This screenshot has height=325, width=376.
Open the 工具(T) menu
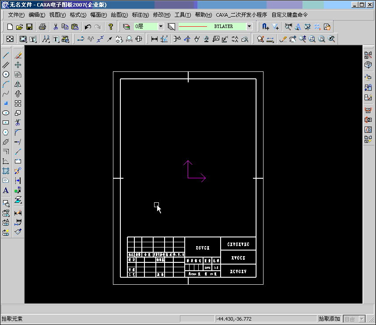tap(183, 15)
